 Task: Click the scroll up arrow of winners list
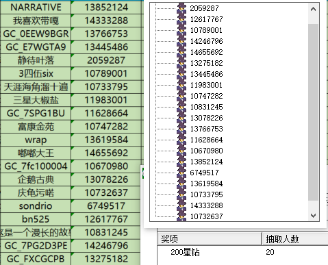click(313, 9)
